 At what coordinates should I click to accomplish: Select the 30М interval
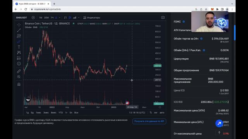pos(46,17)
